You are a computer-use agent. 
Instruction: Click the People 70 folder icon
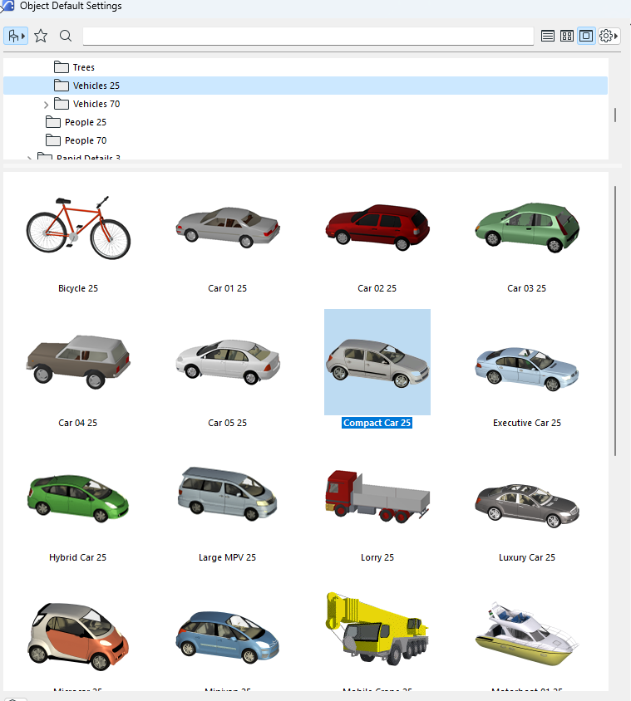[x=53, y=140]
